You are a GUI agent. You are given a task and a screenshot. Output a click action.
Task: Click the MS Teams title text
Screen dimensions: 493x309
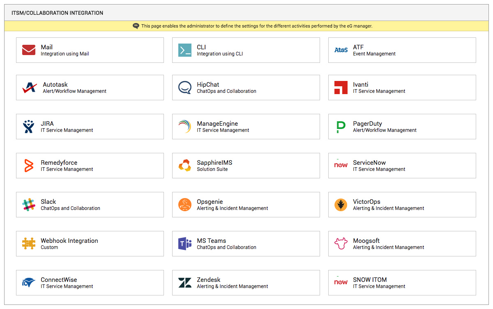coord(212,241)
